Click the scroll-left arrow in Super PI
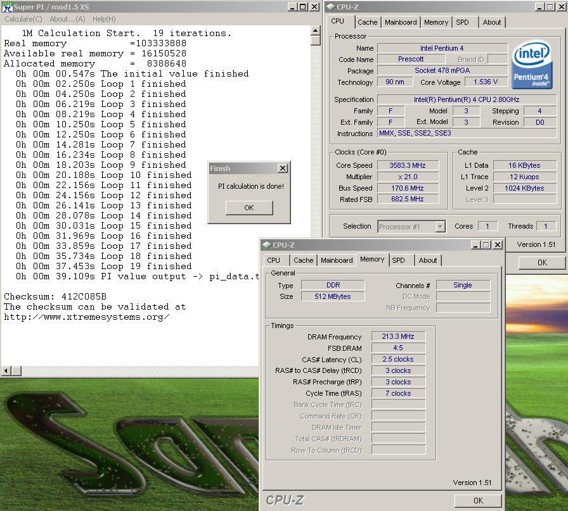Image resolution: width=568 pixels, height=511 pixels. [x=6, y=371]
